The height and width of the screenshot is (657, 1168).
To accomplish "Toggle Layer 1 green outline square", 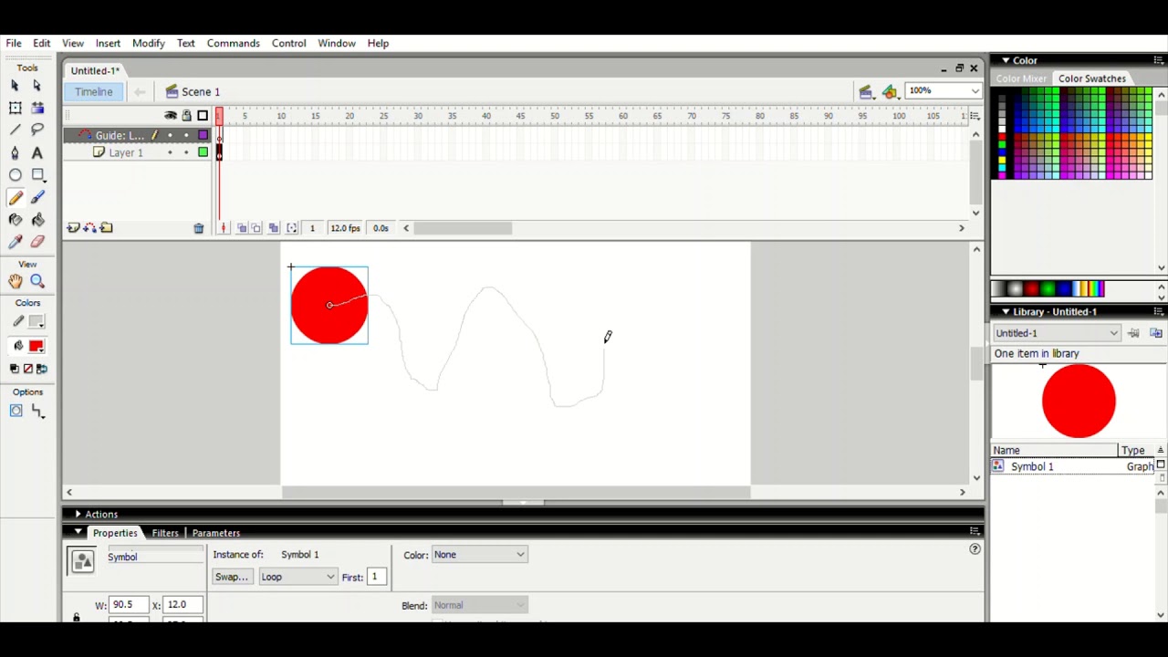I will pyautogui.click(x=203, y=152).
